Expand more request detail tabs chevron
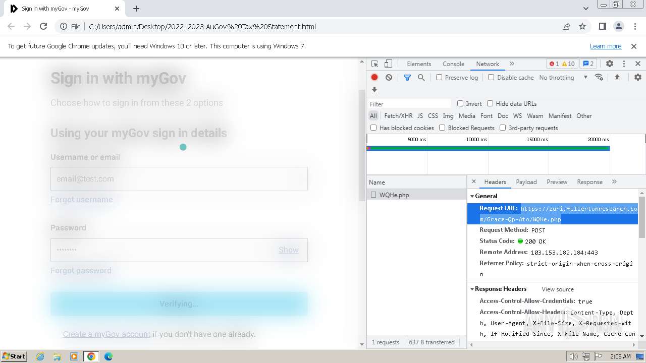The height and width of the screenshot is (363, 646). point(614,181)
